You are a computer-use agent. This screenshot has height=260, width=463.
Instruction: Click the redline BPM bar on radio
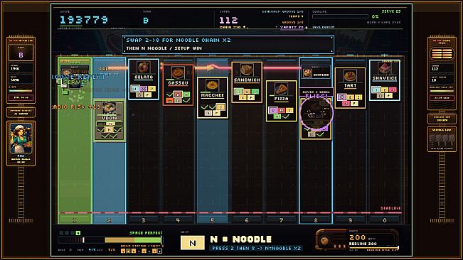373,248
